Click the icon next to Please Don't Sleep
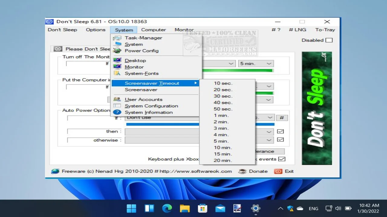 tap(58, 49)
